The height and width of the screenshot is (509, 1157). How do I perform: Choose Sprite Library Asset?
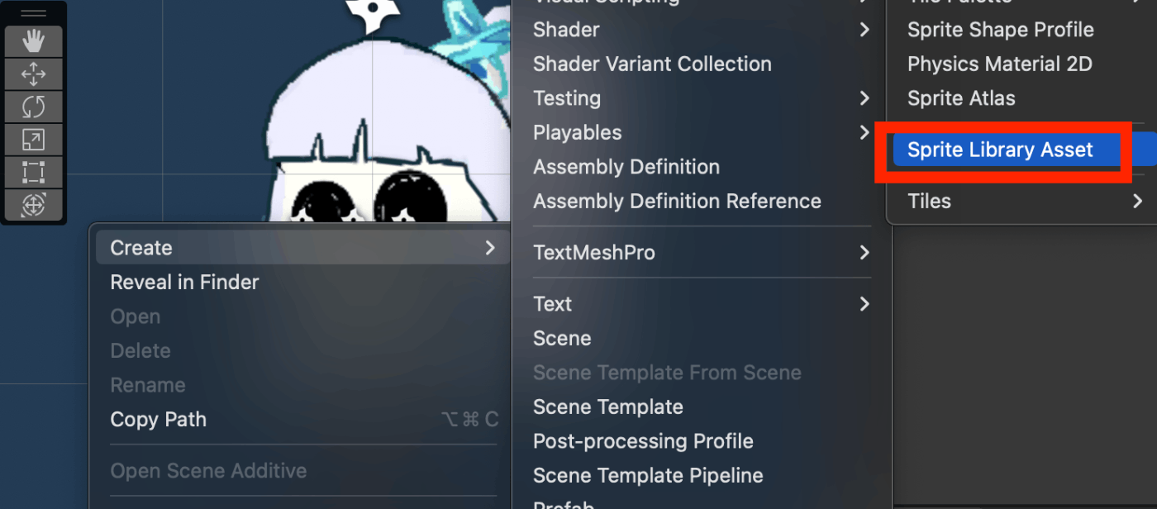pos(1000,150)
